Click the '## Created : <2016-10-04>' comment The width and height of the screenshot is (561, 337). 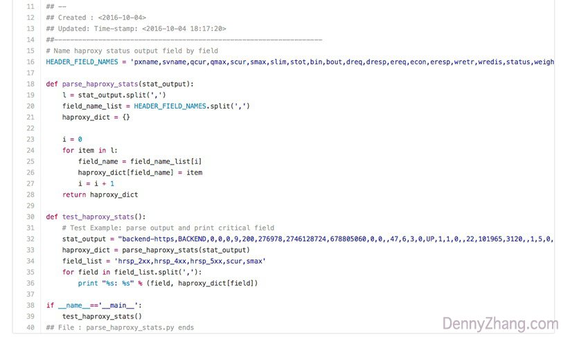tap(96, 18)
